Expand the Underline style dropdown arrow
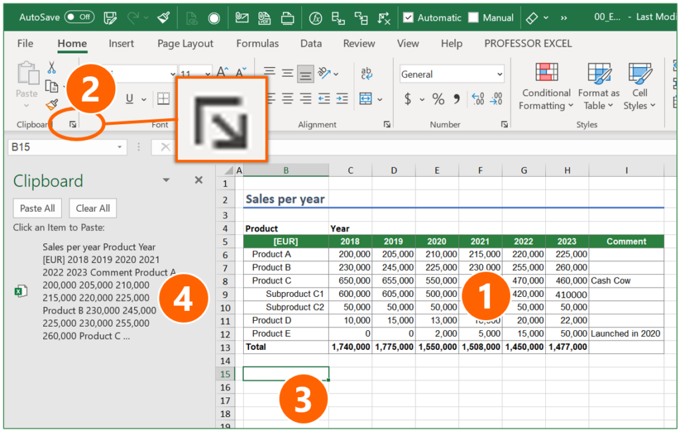The image size is (680, 431). [143, 100]
